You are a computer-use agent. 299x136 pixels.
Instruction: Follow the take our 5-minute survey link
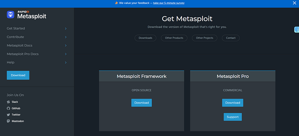pyautogui.click(x=169, y=3)
